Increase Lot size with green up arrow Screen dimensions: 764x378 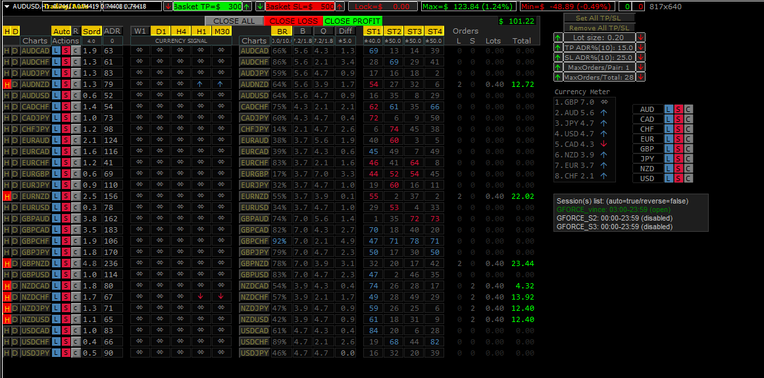[558, 38]
